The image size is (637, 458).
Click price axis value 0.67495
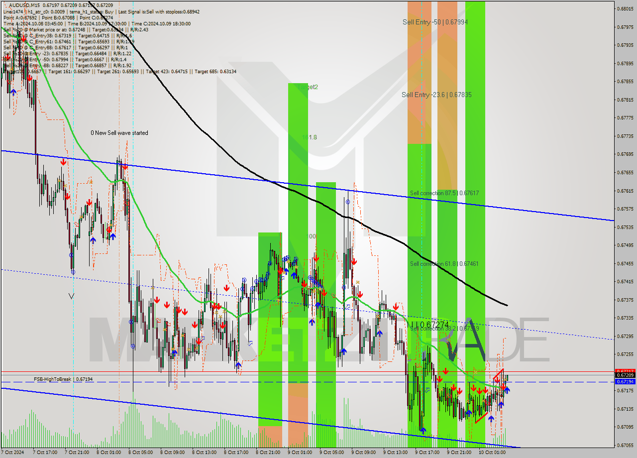click(x=625, y=245)
